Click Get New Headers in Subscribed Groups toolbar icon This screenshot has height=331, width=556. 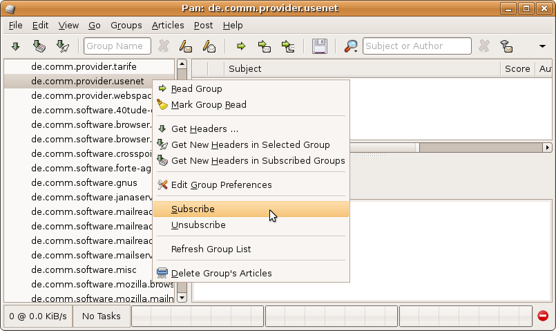click(39, 46)
